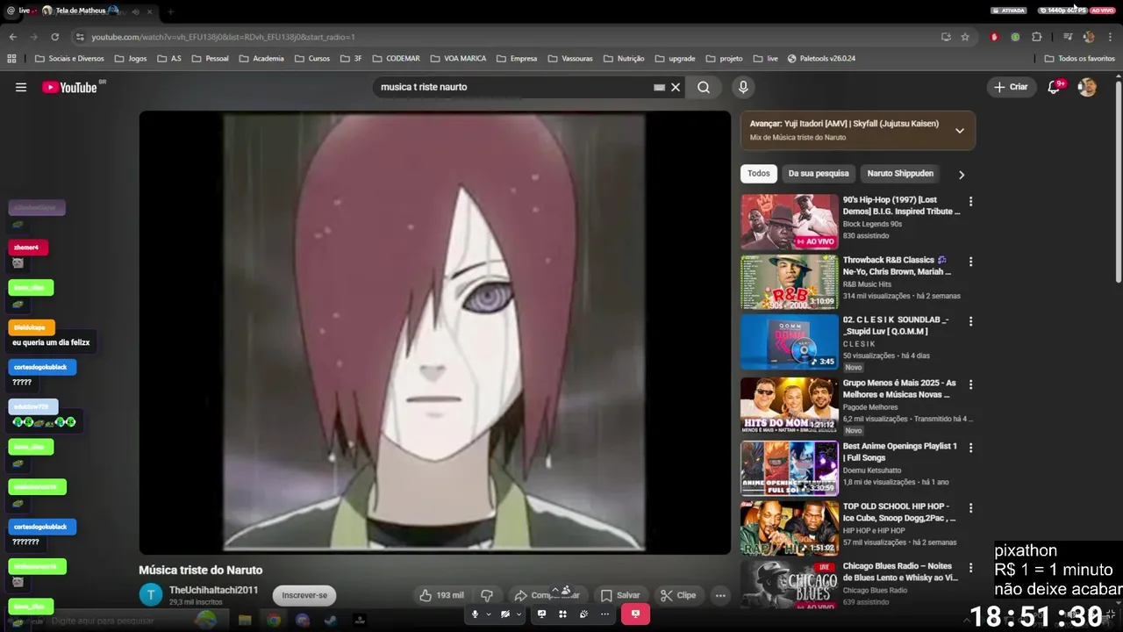Image resolution: width=1123 pixels, height=632 pixels.
Task: Open the Academia bookmark folder
Action: point(261,59)
